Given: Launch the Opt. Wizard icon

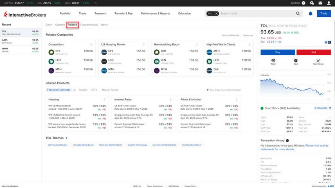Looking at the screenshot, I should point(318,61).
